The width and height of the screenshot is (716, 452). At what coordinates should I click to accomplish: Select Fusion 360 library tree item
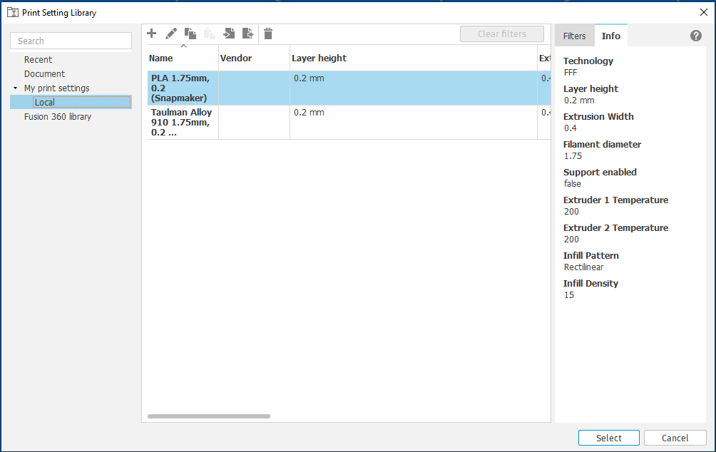point(58,116)
